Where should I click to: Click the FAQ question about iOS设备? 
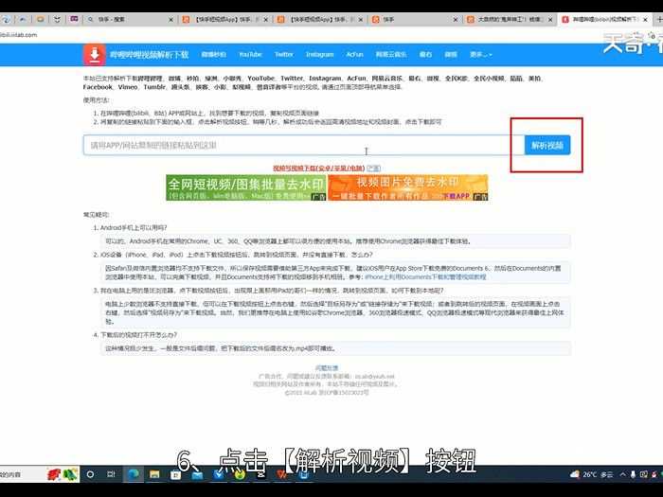pyautogui.click(x=237, y=255)
